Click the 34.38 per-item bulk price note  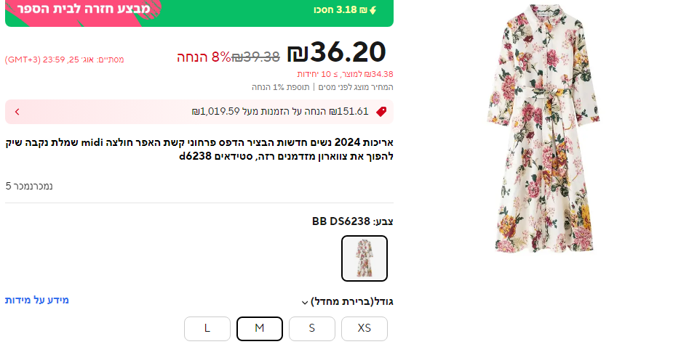tap(345, 74)
